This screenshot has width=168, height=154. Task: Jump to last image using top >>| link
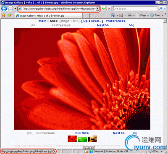coord(131,25)
